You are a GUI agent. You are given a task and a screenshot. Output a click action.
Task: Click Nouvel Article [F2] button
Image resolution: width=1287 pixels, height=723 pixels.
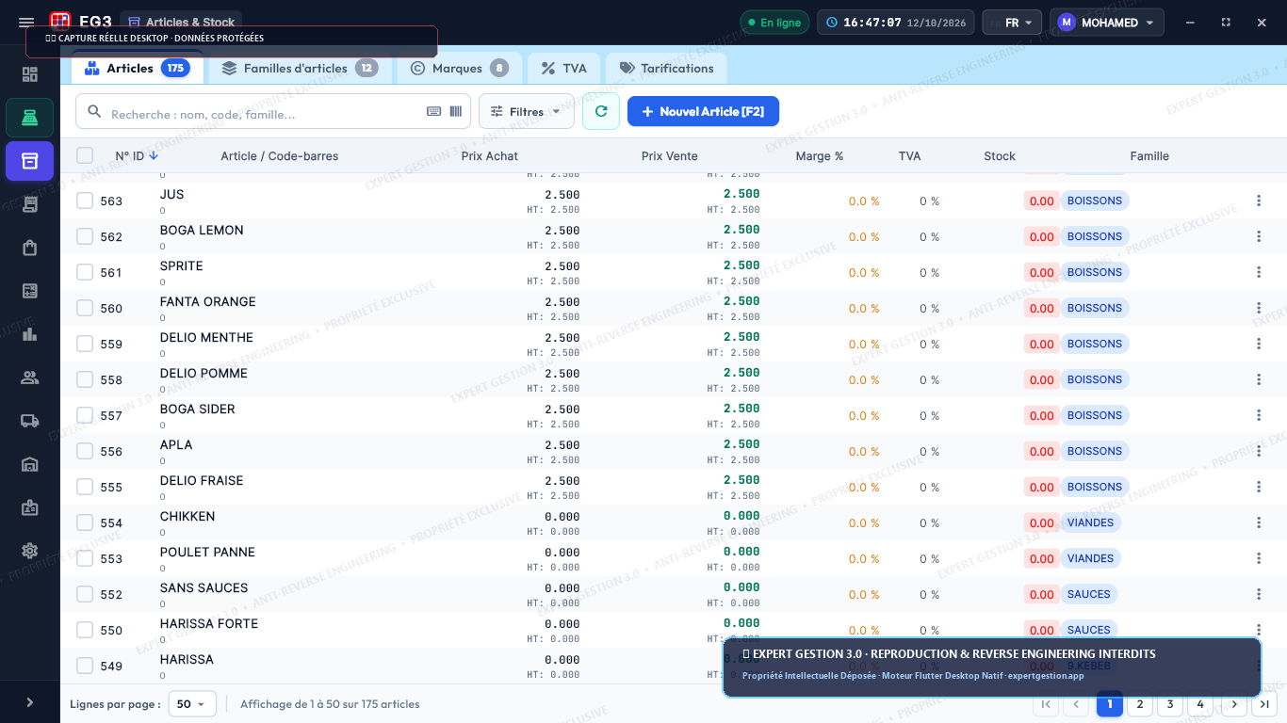click(x=703, y=111)
